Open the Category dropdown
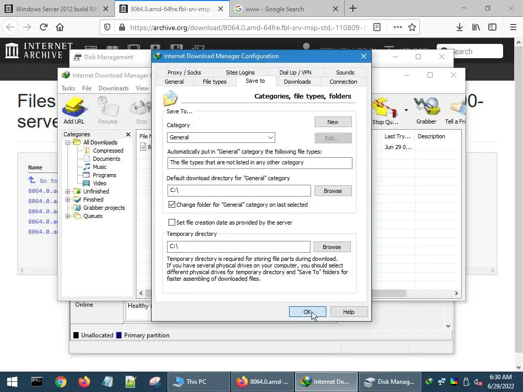 coord(221,137)
